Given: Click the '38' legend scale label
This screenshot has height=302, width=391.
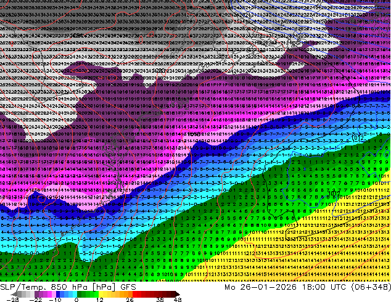Looking at the screenshot, I should pyautogui.click(x=160, y=300).
